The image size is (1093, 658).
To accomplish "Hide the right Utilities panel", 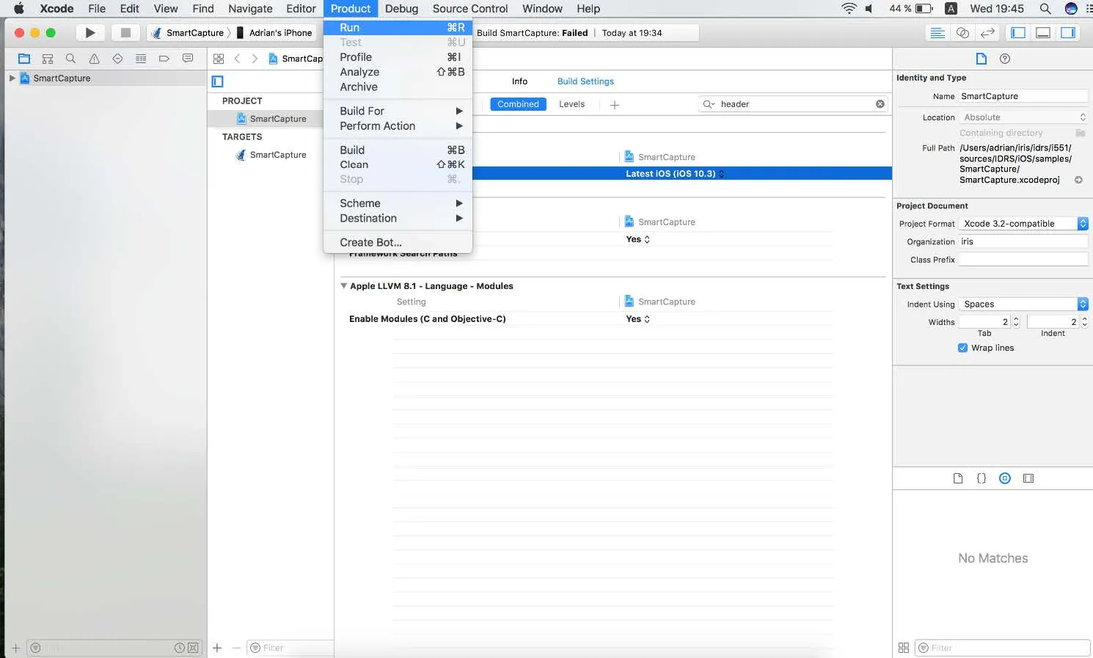I will pos(1068,33).
